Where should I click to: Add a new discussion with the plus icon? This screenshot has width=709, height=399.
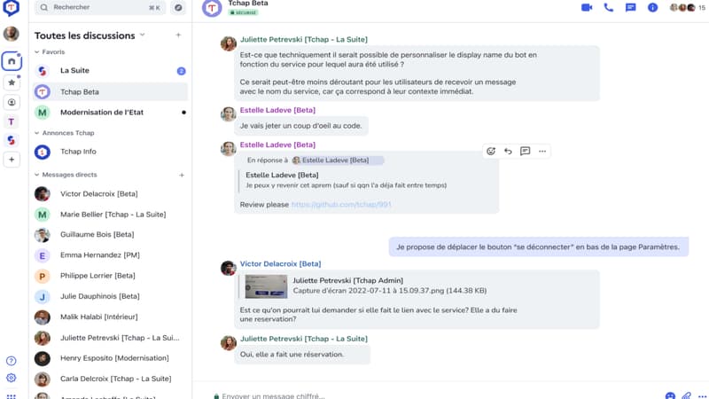(179, 35)
